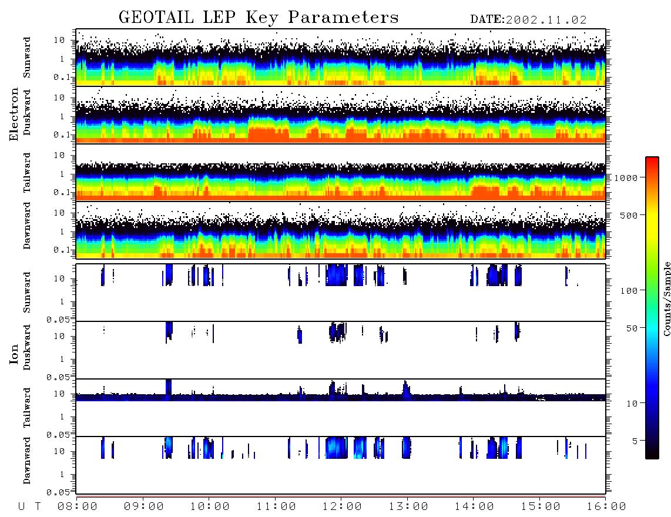Select the 12:00 time tick label
This screenshot has width=671, height=517.
[343, 506]
